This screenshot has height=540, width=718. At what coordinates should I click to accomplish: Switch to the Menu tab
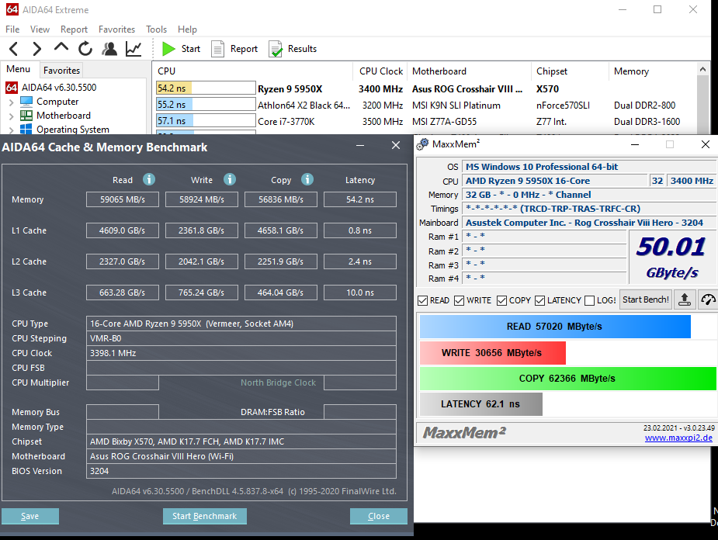[x=19, y=69]
